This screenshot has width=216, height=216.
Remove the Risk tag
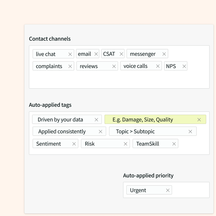(126, 144)
